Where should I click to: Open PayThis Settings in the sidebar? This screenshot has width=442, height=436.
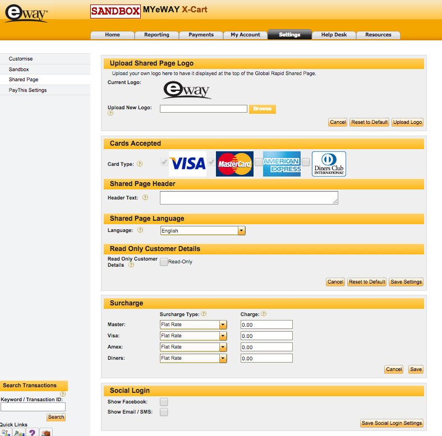click(45, 90)
